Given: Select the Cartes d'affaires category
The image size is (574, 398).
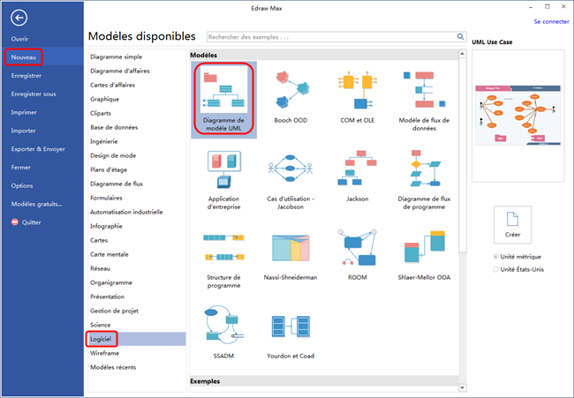Looking at the screenshot, I should pos(113,85).
